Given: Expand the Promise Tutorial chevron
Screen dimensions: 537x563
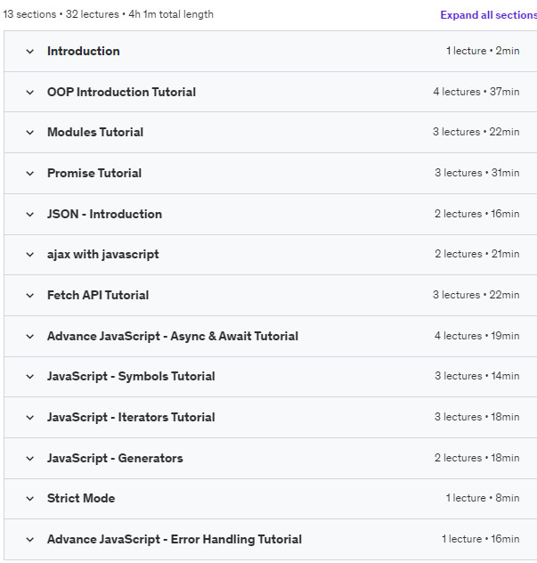Looking at the screenshot, I should (30, 174).
